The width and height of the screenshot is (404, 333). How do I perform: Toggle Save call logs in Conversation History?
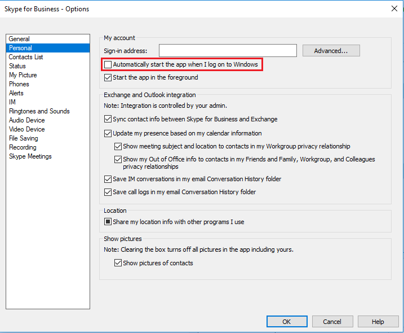[108, 192]
